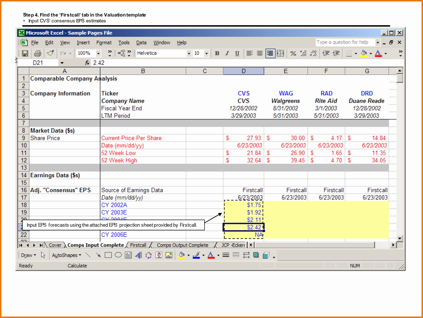
Task: Click Line Color pen icon in drawing toolbar
Action: click(x=196, y=255)
